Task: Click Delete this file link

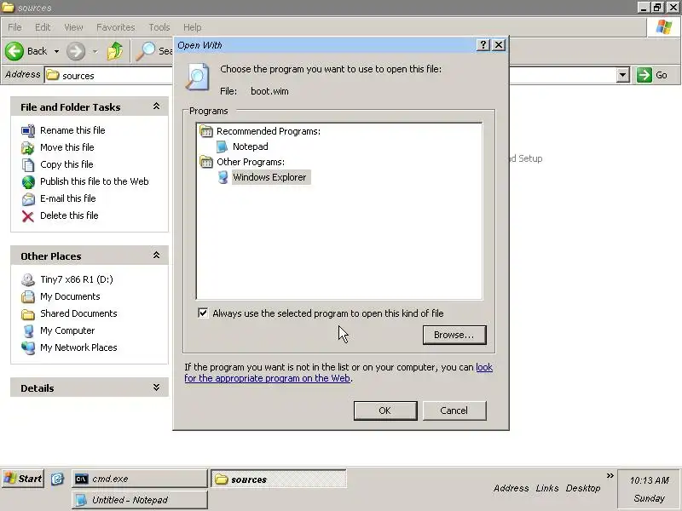Action: 69,215
